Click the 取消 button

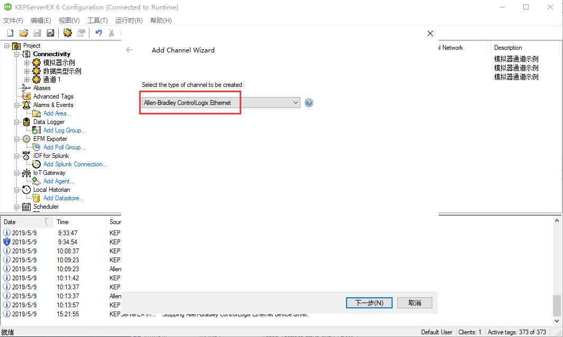pos(415,303)
